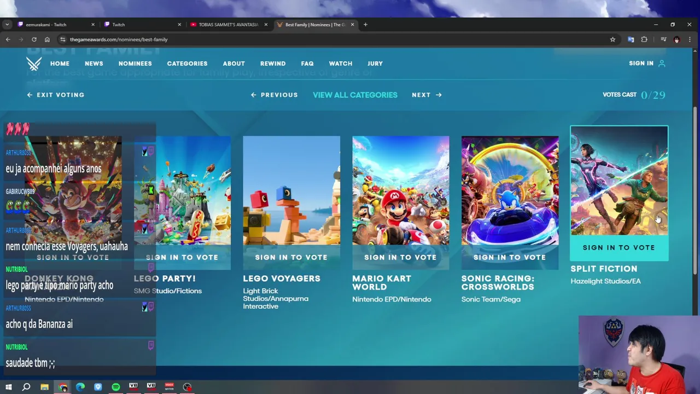Click VIEW ALL CATEGORIES
The height and width of the screenshot is (394, 700).
click(355, 95)
